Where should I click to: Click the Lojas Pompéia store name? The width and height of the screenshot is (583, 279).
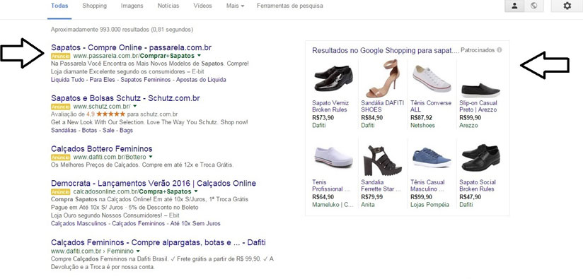coord(429,205)
